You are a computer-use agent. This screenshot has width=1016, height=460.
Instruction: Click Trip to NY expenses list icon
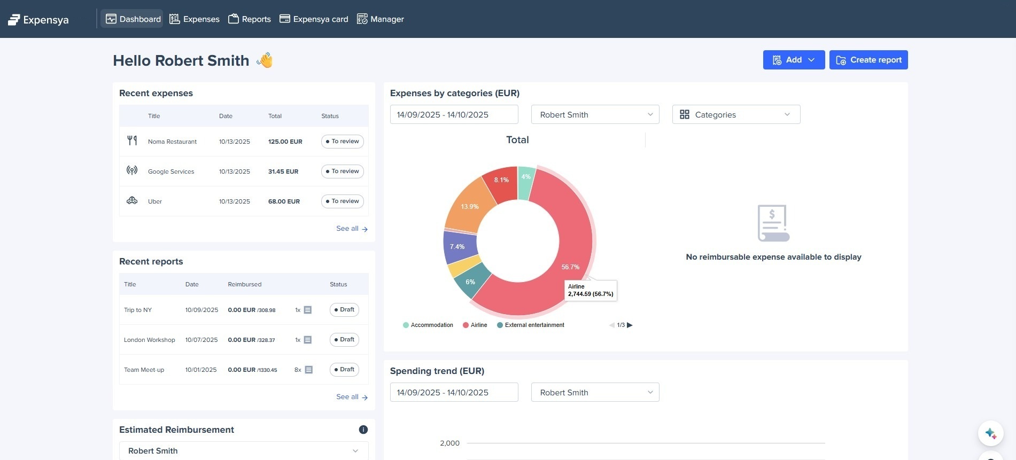coord(308,310)
